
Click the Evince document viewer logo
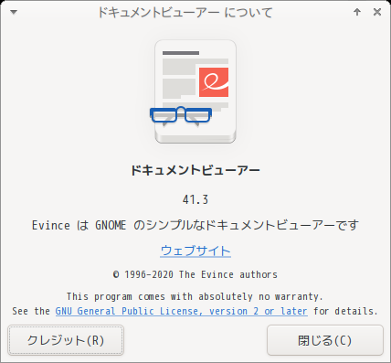pyautogui.click(x=194, y=91)
